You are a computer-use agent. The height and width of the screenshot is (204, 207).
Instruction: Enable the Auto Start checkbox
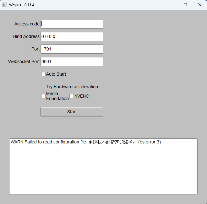pos(43,74)
